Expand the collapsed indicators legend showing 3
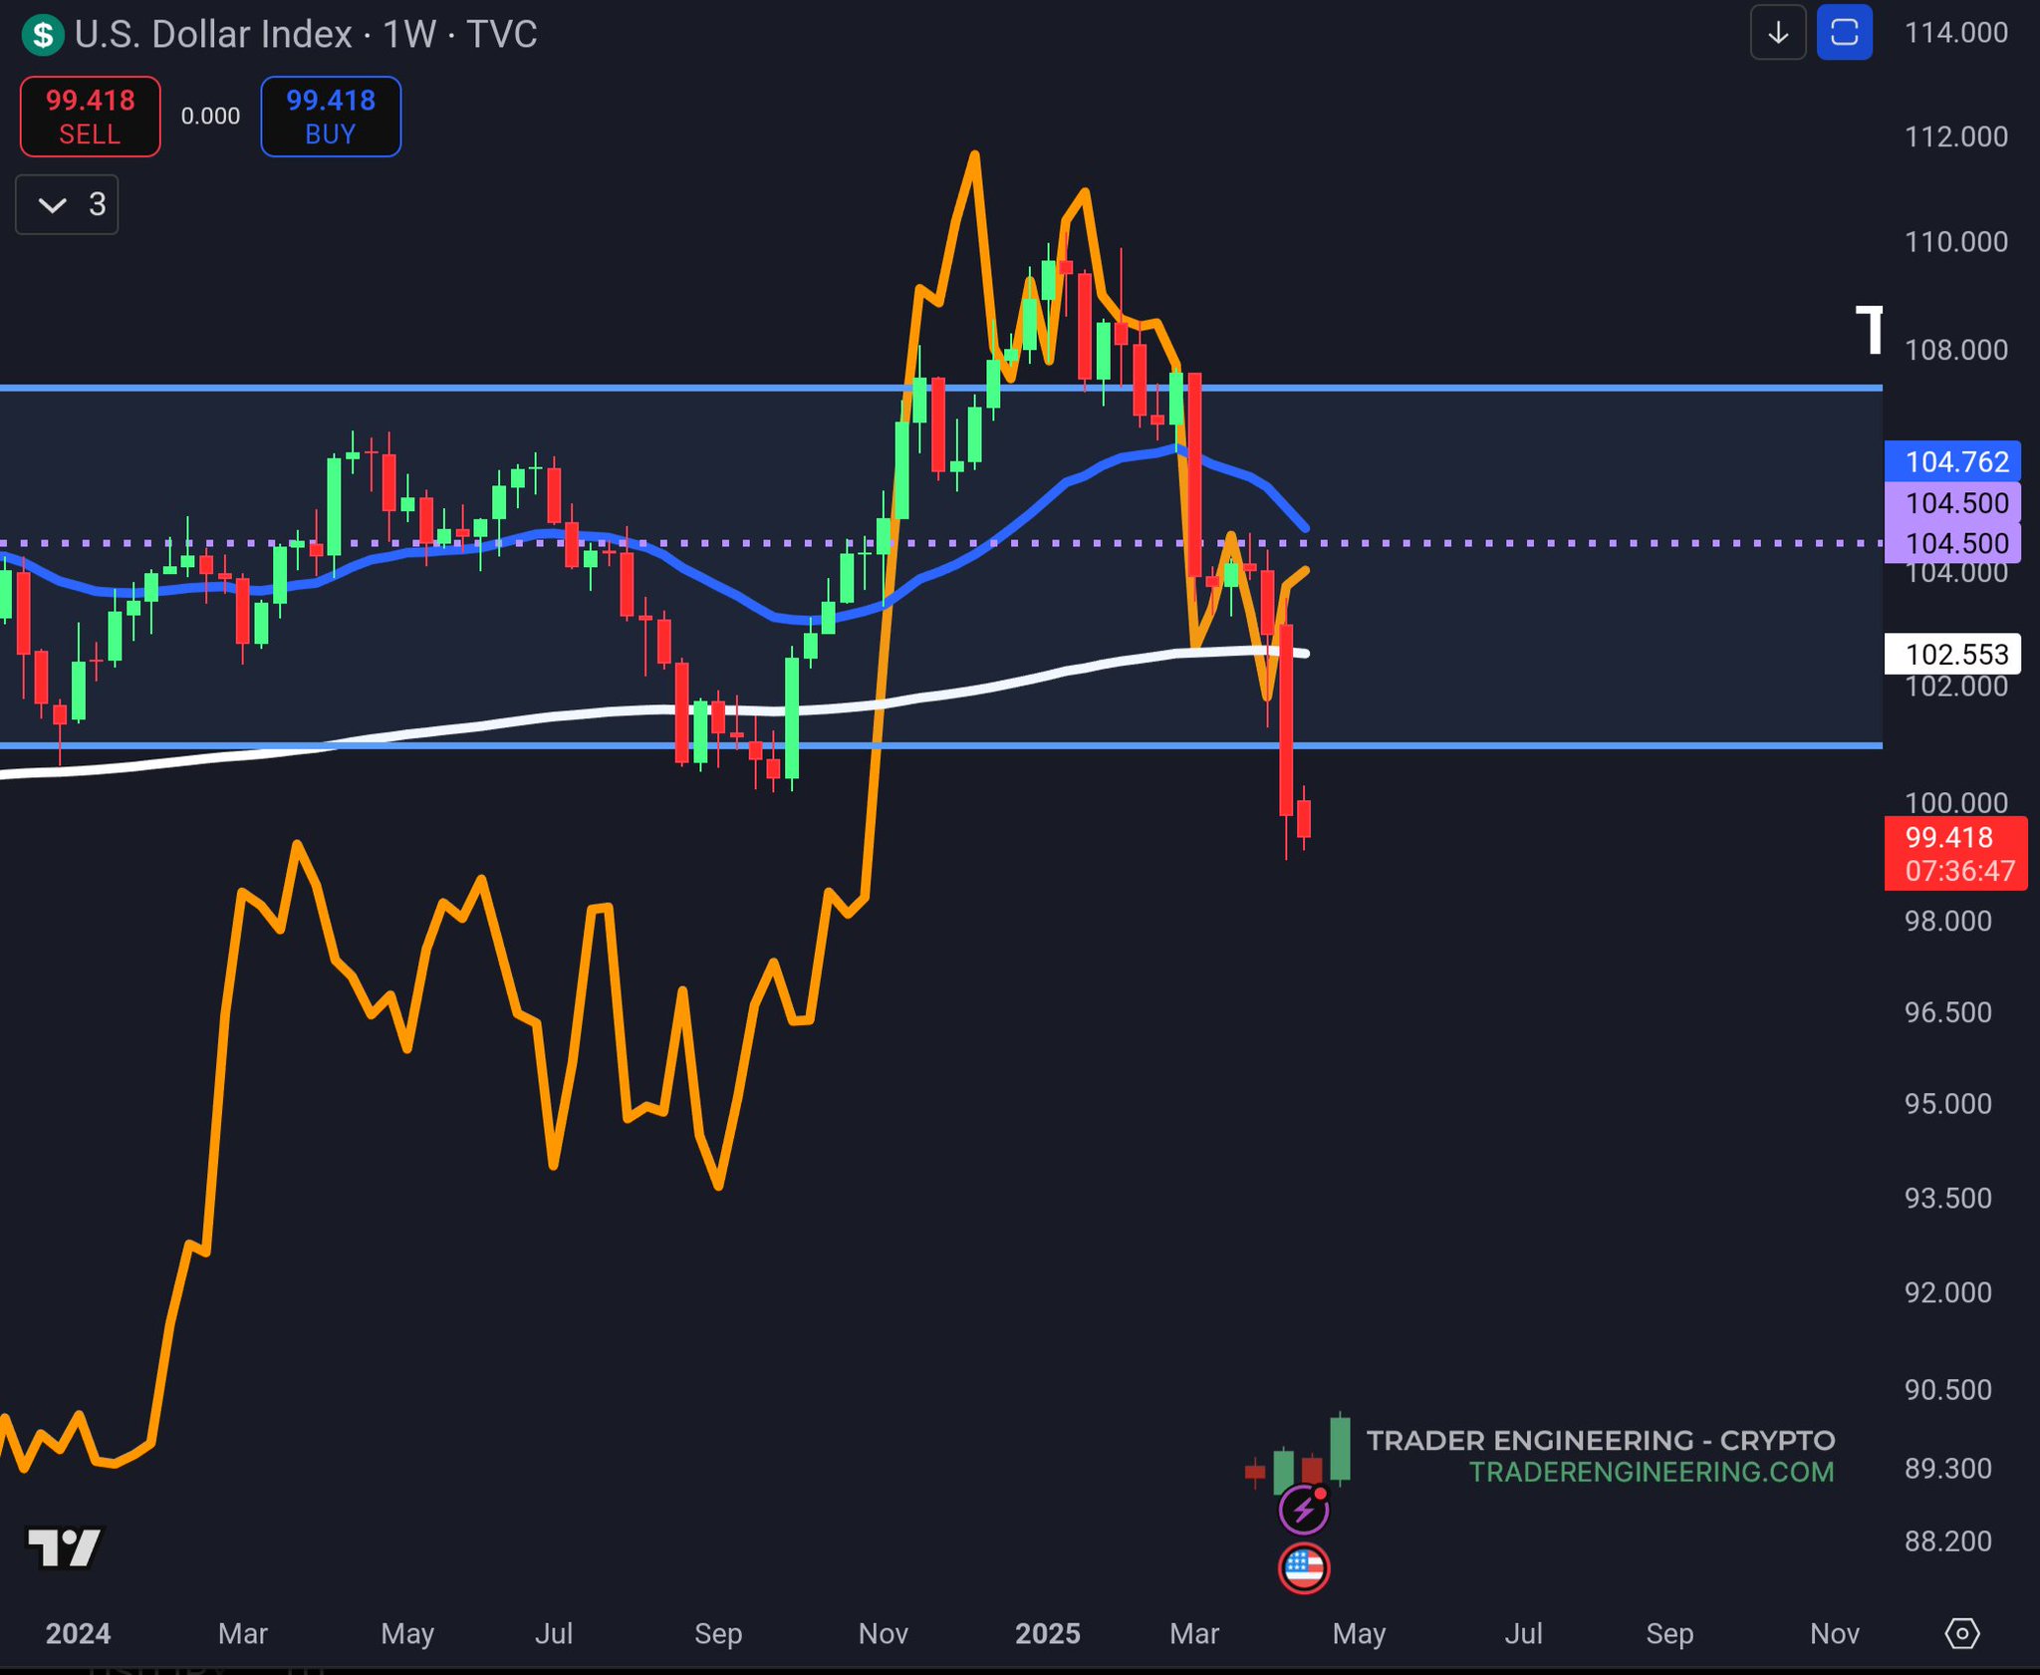Viewport: 2040px width, 1675px height. pyautogui.click(x=68, y=205)
